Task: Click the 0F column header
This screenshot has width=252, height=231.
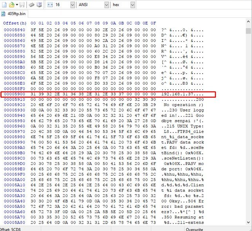Action: (x=153, y=23)
